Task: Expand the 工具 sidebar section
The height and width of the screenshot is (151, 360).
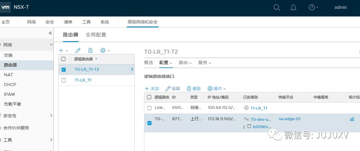Action: [51, 140]
